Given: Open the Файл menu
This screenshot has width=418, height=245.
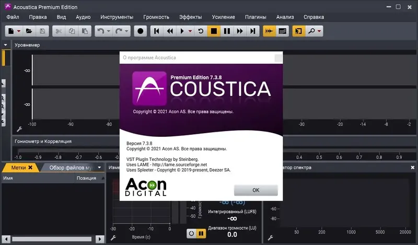Looking at the screenshot, I should pos(13,17).
